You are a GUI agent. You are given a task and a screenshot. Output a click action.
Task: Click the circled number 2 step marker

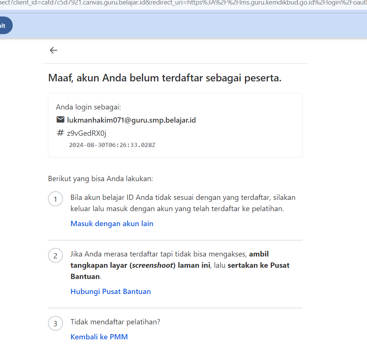click(55, 256)
